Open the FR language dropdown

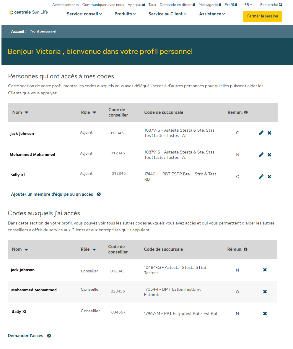coord(248,5)
